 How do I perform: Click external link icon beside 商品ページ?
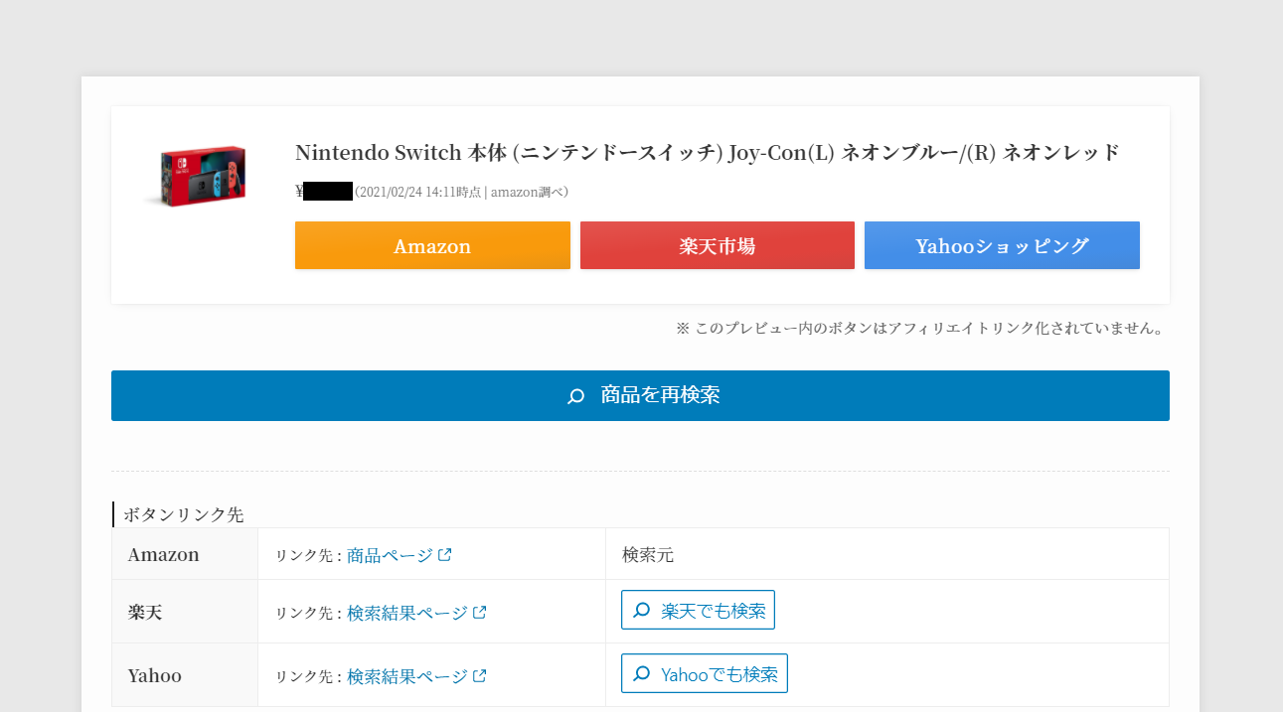coord(445,555)
